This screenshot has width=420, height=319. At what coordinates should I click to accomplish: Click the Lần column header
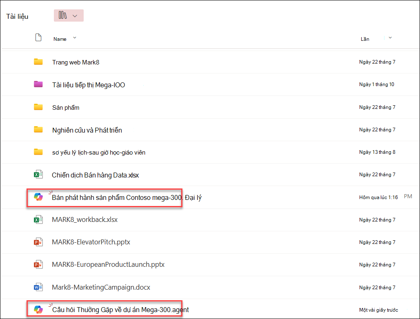(365, 39)
